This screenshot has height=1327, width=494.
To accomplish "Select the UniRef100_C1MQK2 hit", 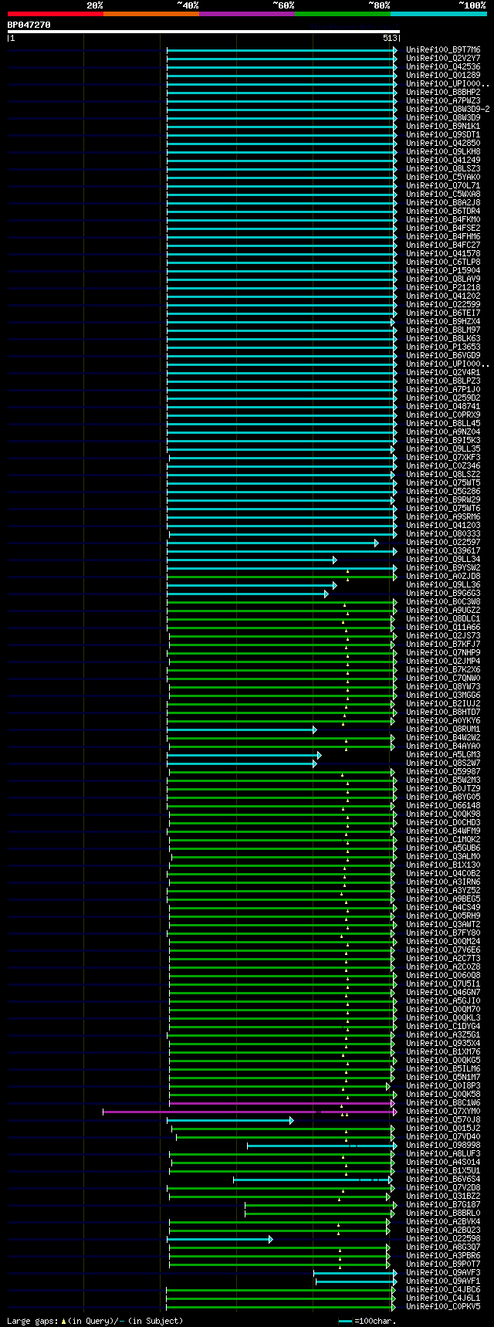I will [x=443, y=840].
